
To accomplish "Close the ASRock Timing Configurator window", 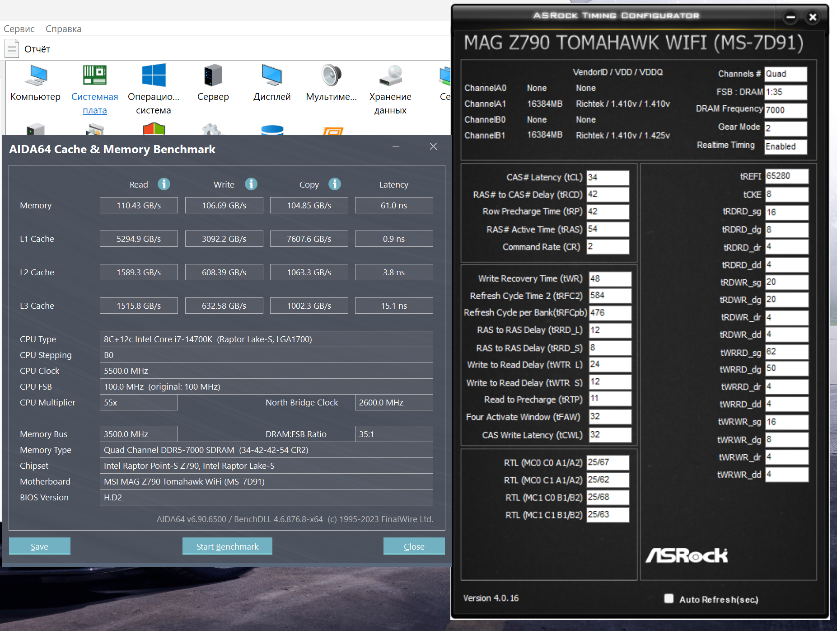I will [813, 17].
